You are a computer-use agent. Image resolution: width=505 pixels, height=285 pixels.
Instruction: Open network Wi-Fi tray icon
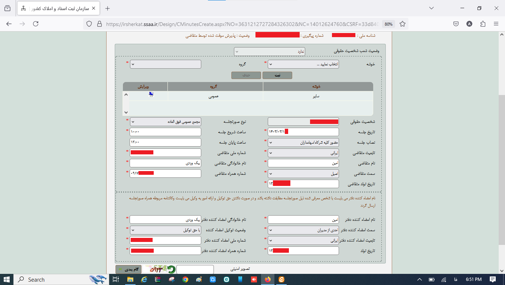pos(444,279)
